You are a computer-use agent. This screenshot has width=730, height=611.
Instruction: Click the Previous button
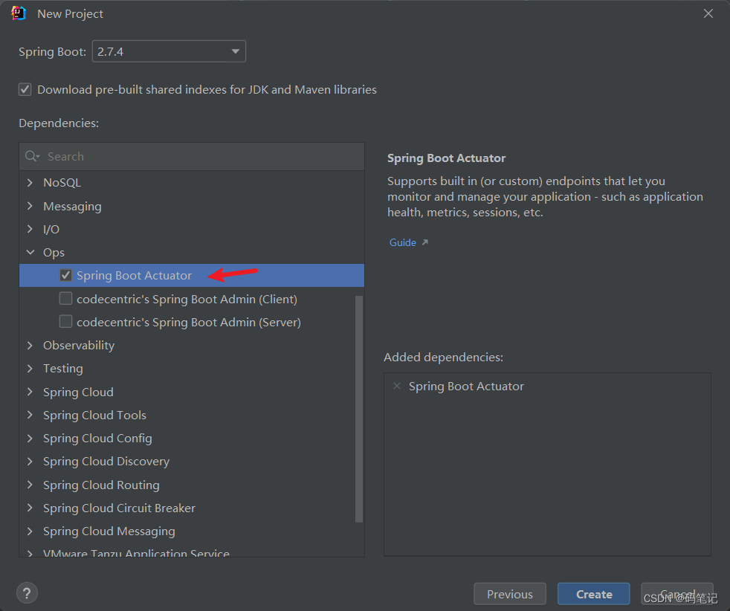[510, 594]
